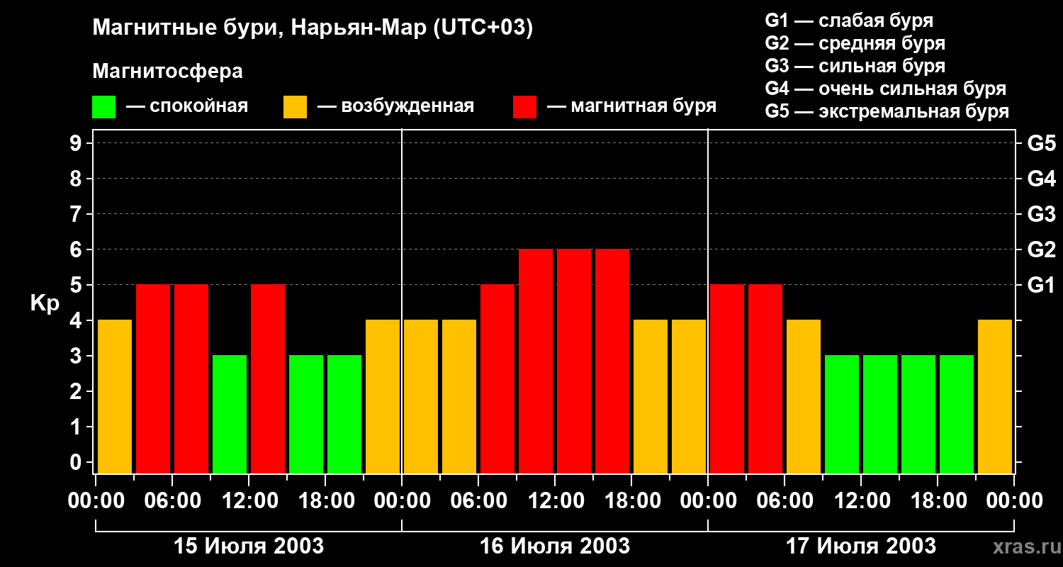Select the chart title 'Магнитные бури, Нарьян-Мар (UTC+03)'
The width and height of the screenshot is (1063, 567).
coord(313,28)
